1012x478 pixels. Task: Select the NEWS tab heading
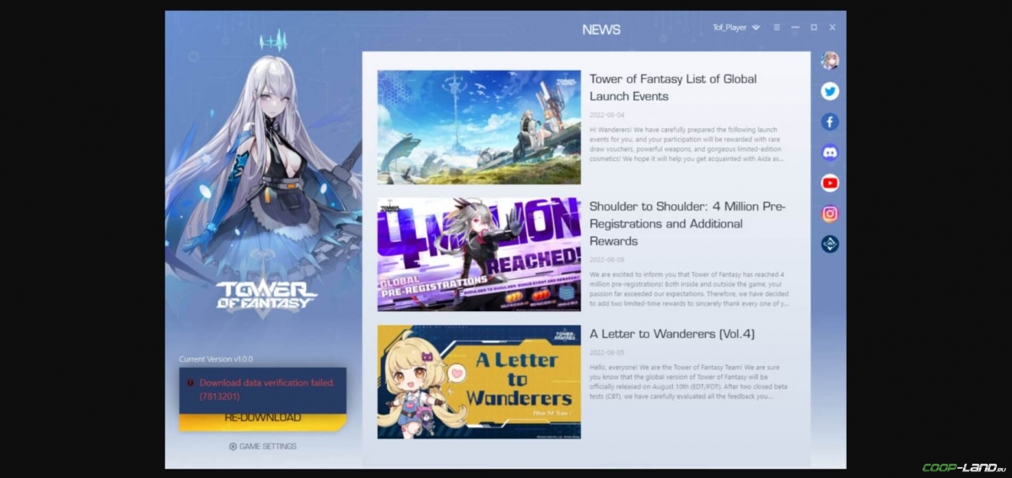pos(600,30)
